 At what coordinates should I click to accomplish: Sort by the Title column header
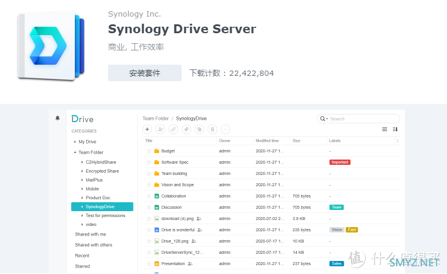tap(149, 141)
